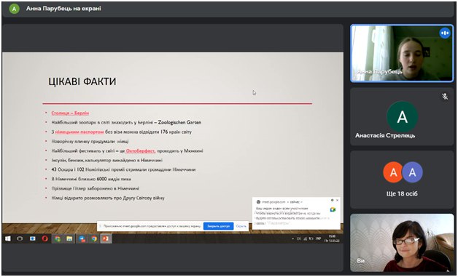The width and height of the screenshot is (458, 277).
Task: Expand the 'Ще 18 осіб' participants tile
Action: click(402, 180)
